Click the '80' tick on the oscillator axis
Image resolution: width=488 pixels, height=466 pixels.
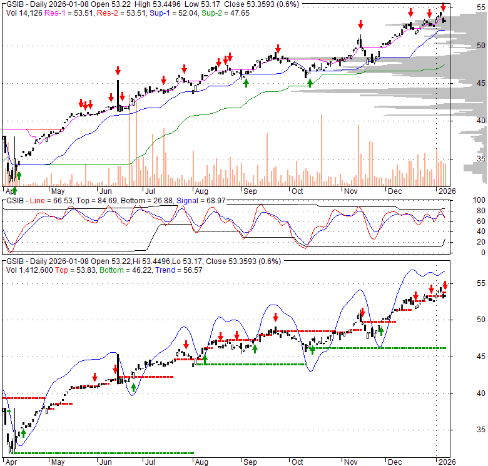pos(481,211)
